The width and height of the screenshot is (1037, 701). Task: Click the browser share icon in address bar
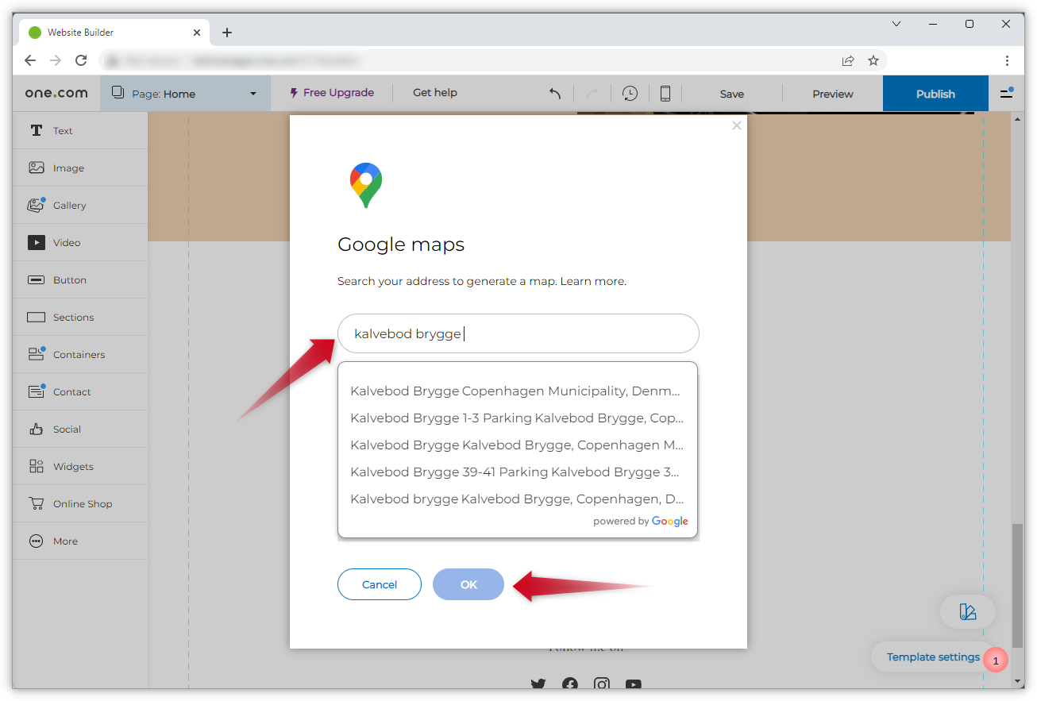(x=848, y=60)
